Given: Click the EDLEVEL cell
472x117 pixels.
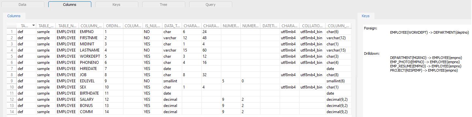Looking at the screenshot, I should pos(91,81).
